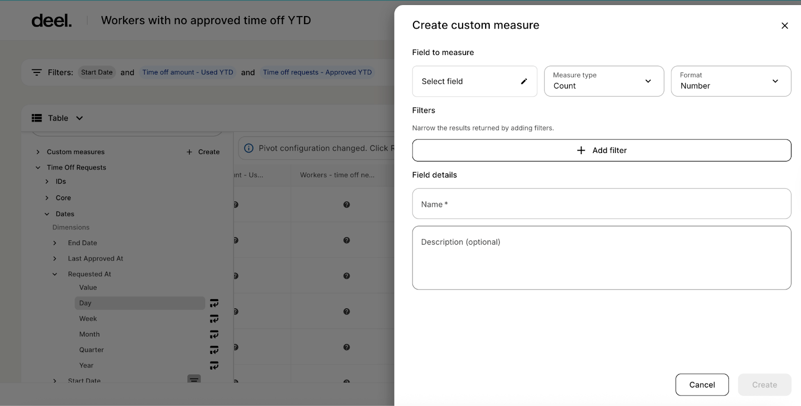Collapse the Time Off Requests tree
The image size is (801, 406).
(38, 167)
